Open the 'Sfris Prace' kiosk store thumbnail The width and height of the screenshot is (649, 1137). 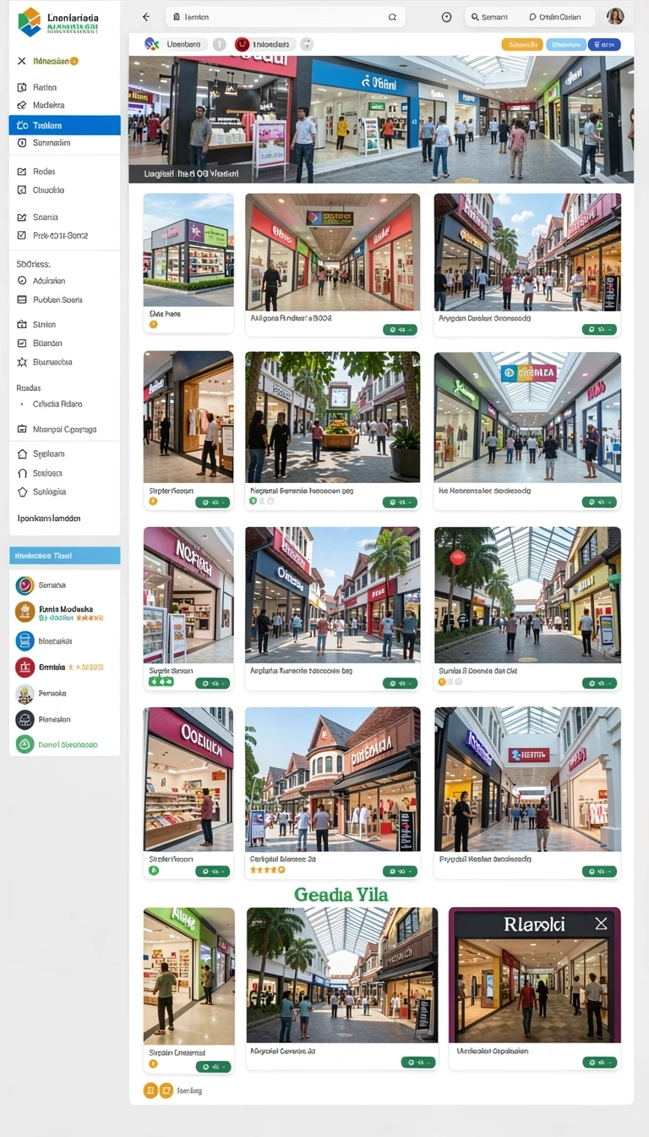pyautogui.click(x=188, y=250)
